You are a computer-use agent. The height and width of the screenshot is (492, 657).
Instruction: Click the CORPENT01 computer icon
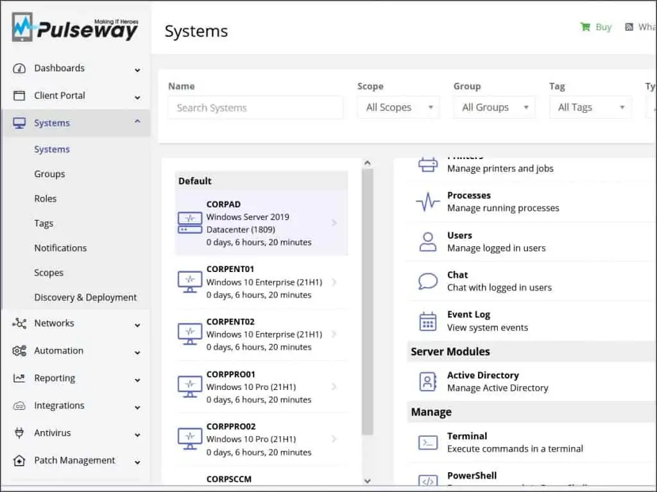(190, 282)
